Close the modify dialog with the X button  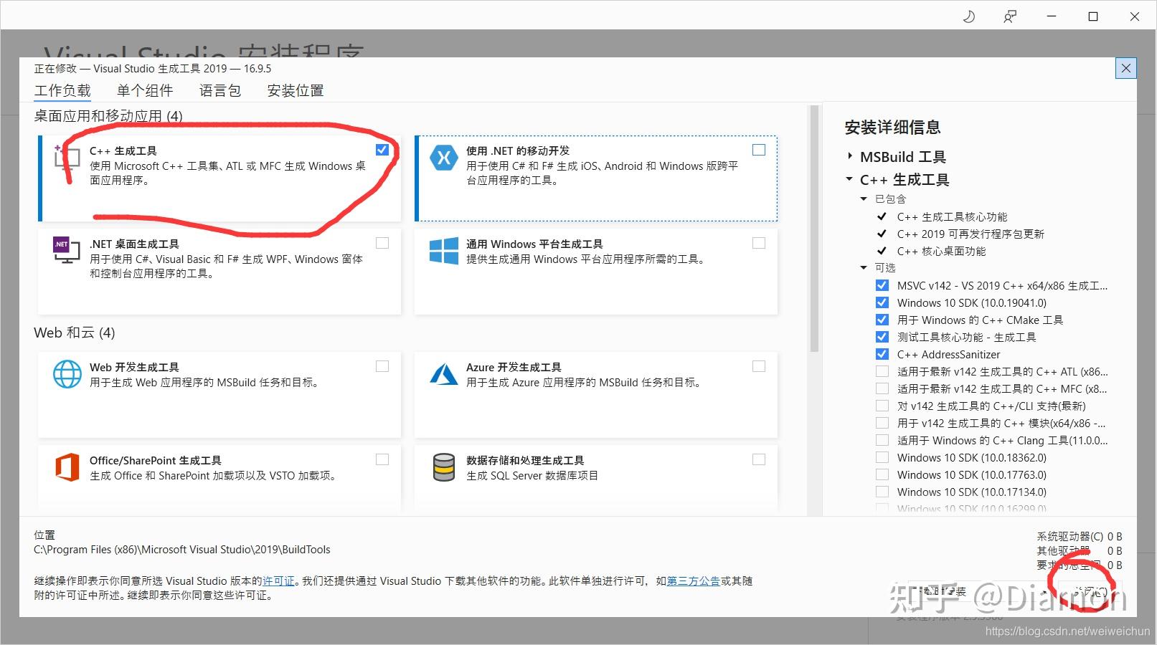1126,68
